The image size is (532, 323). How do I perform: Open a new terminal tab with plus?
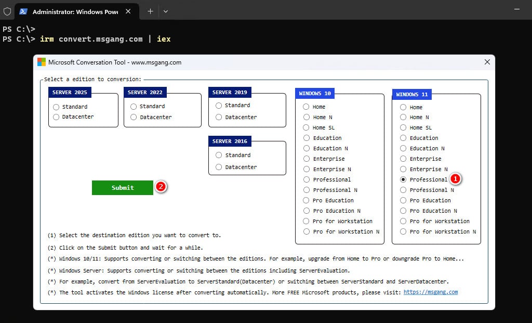150,11
